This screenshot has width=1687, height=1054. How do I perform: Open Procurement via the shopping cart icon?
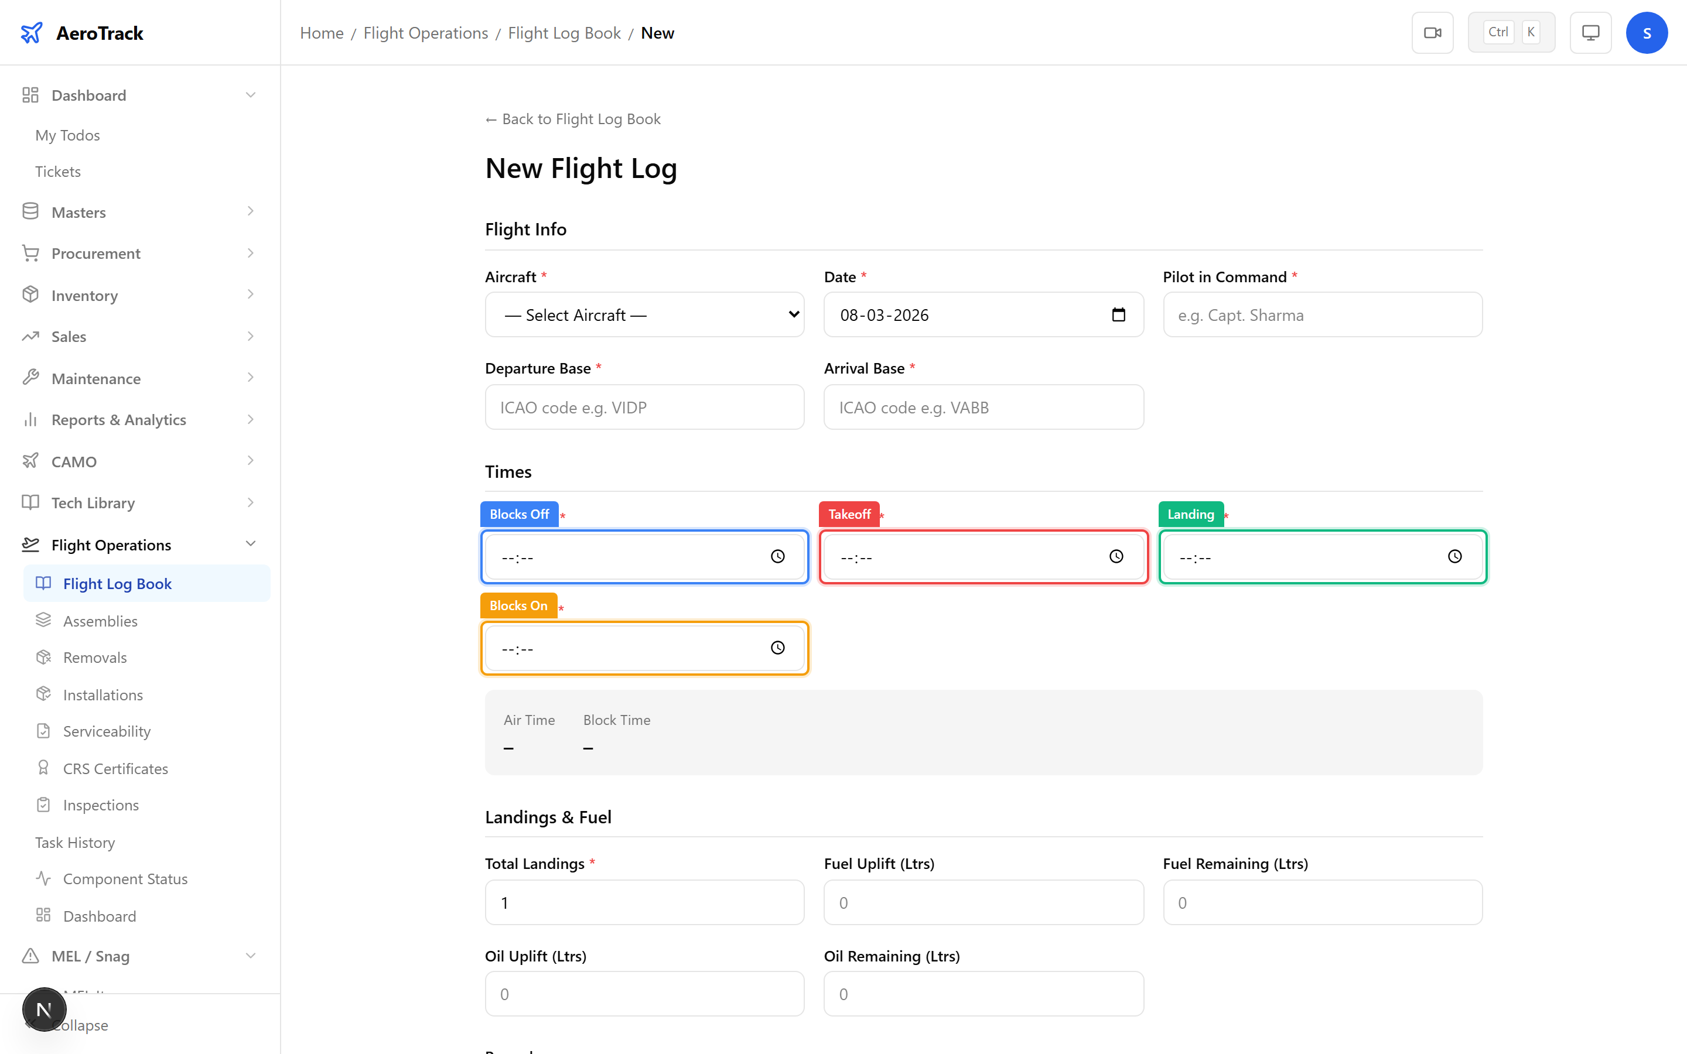(x=30, y=252)
